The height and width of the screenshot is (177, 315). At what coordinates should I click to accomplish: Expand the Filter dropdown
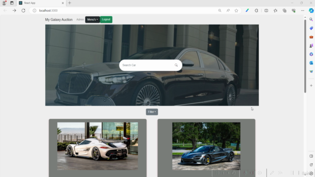pos(152,112)
